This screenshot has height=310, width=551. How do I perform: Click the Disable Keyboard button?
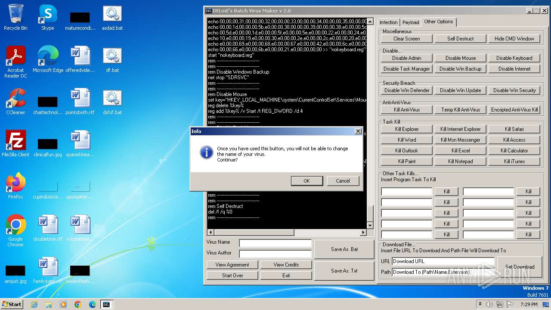(x=514, y=58)
